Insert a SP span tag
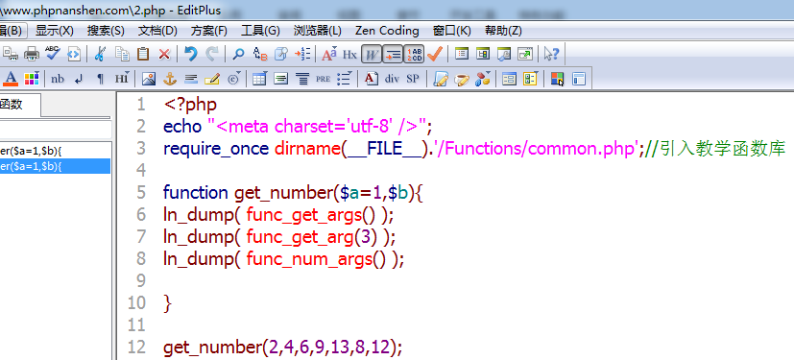Viewport: 794px width, 360px height. coord(413,79)
